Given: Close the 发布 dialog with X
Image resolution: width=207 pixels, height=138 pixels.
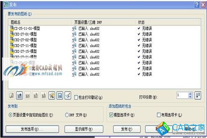Looking at the screenshot, I should (203, 5).
